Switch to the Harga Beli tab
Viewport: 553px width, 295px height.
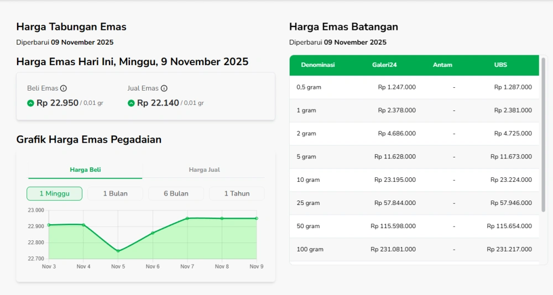tap(85, 170)
